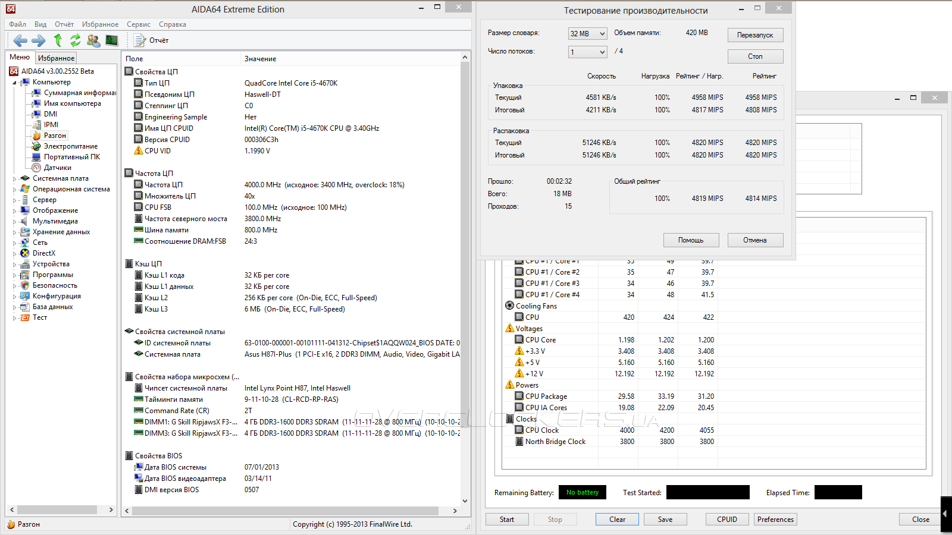Click the CPU VID warning icon

(139, 150)
